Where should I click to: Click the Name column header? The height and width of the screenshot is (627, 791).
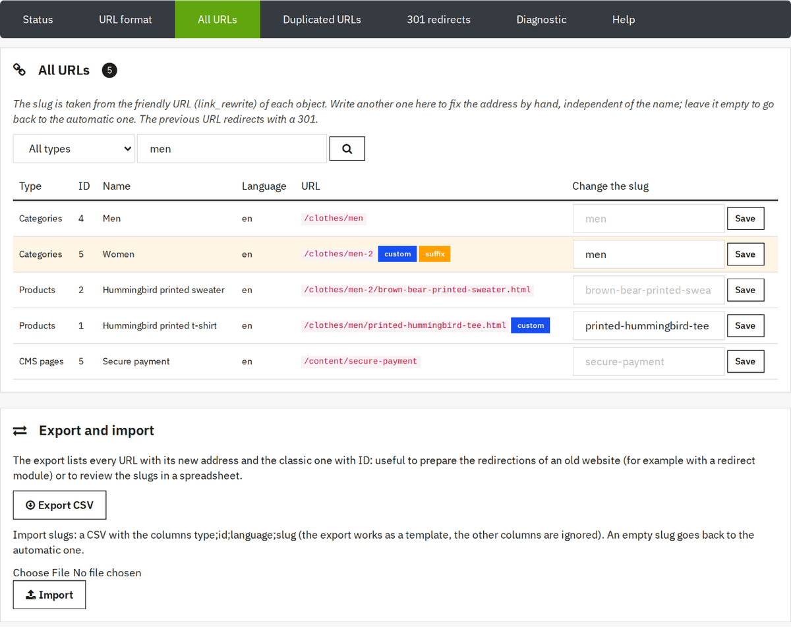117,186
